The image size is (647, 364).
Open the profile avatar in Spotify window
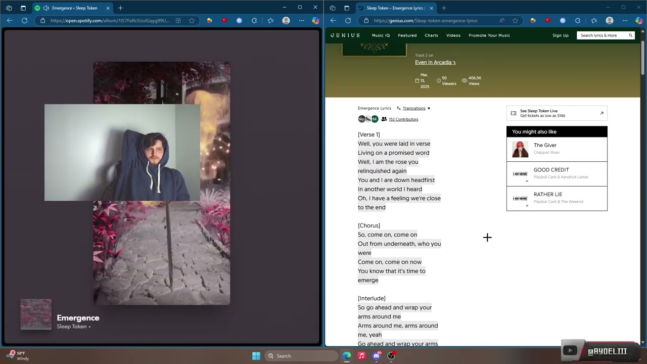286,21
